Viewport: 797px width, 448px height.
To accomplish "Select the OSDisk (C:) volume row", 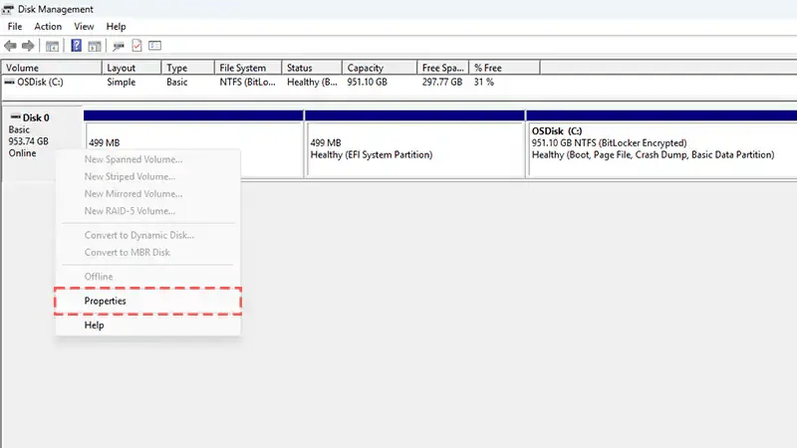I will [40, 82].
